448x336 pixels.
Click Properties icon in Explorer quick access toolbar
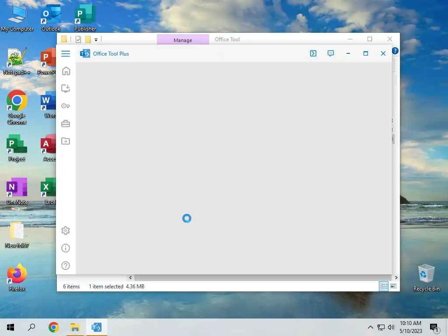point(78,39)
